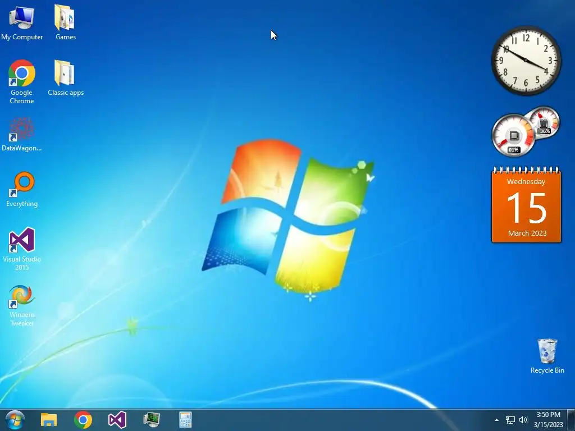The image size is (575, 431).
Task: Select the DataWagon desktop shortcut
Action: (x=22, y=134)
